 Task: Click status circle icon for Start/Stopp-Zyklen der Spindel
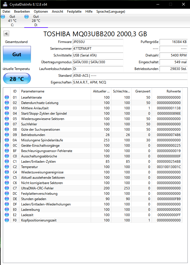coord(7,113)
